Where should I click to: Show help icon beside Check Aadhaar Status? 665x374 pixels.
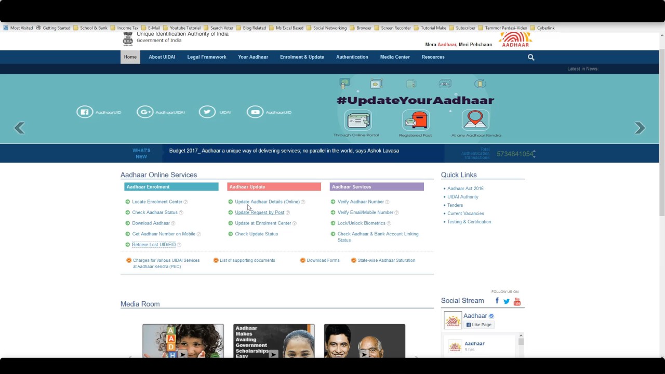(181, 212)
